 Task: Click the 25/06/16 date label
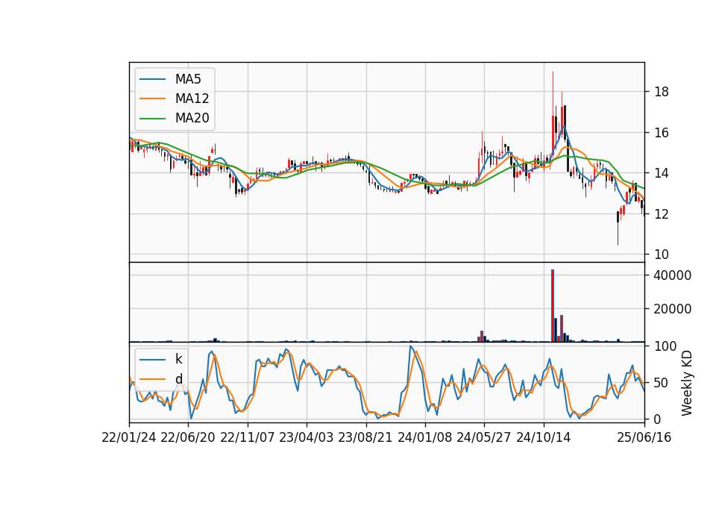[x=644, y=438]
